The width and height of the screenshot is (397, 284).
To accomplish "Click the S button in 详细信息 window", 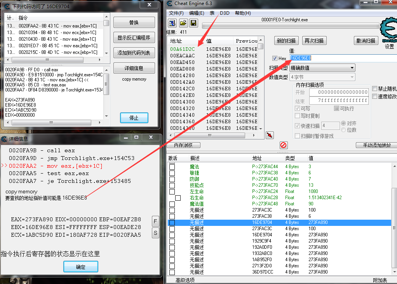I will point(155,233).
